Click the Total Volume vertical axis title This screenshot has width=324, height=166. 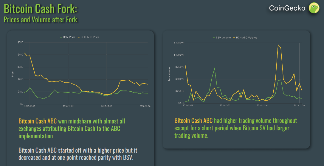pos(169,74)
